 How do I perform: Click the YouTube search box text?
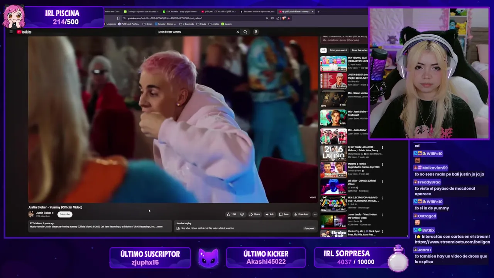169,32
